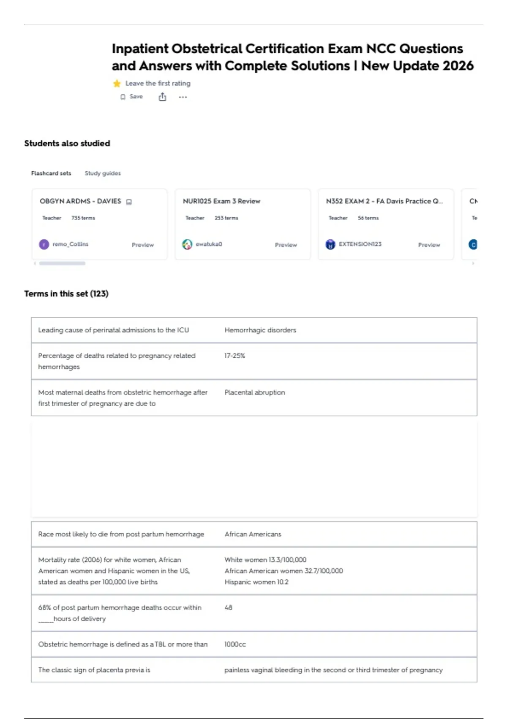Click the bookmark icon beside OBGYN ARDMS - DAVIES
Viewport: 507px width, 719px height.
click(x=129, y=202)
